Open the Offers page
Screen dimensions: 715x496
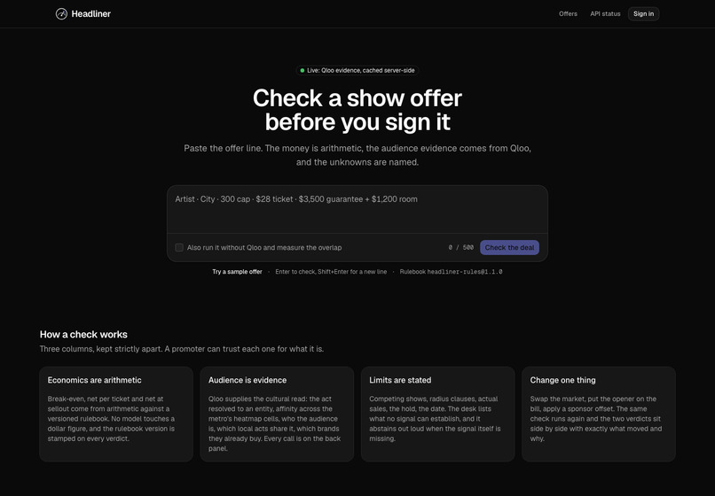pyautogui.click(x=568, y=14)
